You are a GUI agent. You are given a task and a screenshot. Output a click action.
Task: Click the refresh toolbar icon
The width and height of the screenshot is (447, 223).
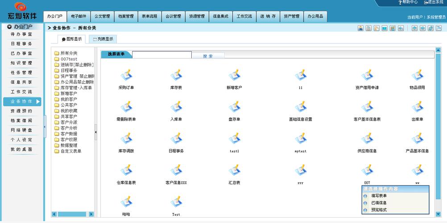[x=430, y=28]
